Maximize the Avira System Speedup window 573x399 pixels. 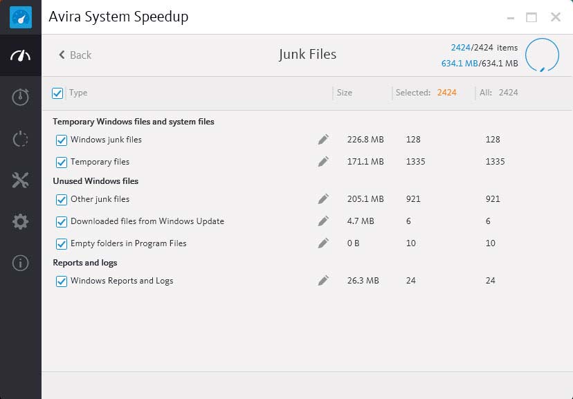tap(531, 17)
